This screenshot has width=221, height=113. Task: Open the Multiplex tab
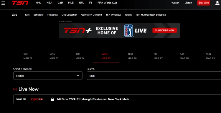[52, 15]
